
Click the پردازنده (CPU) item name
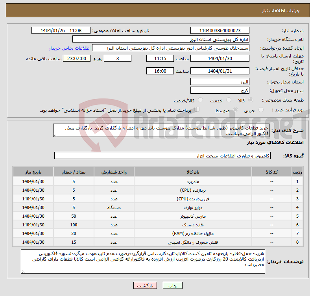click(x=193, y=191)
